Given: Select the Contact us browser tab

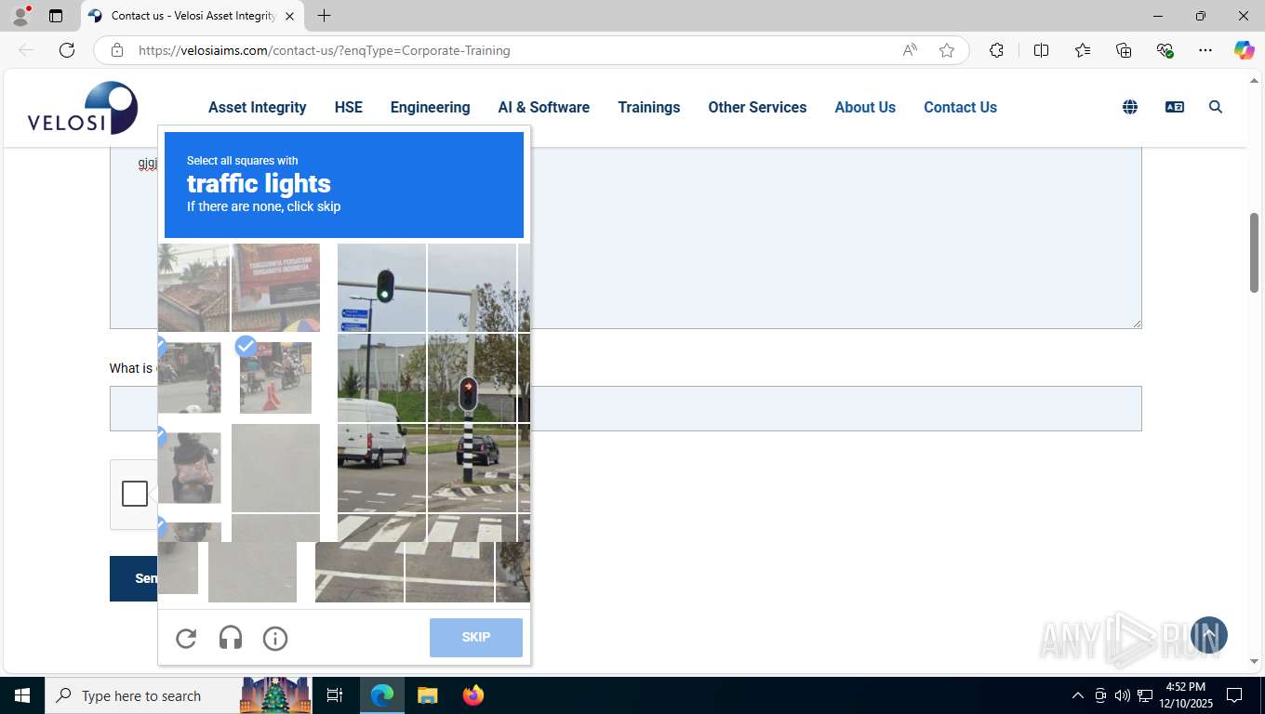Looking at the screenshot, I should pos(193,16).
